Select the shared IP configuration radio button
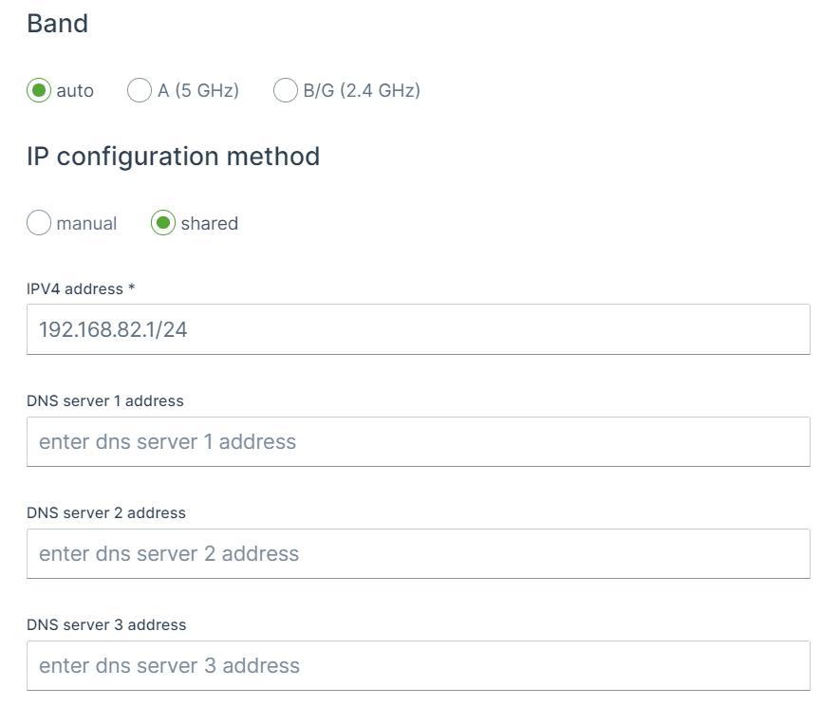The width and height of the screenshot is (821, 706). point(163,224)
